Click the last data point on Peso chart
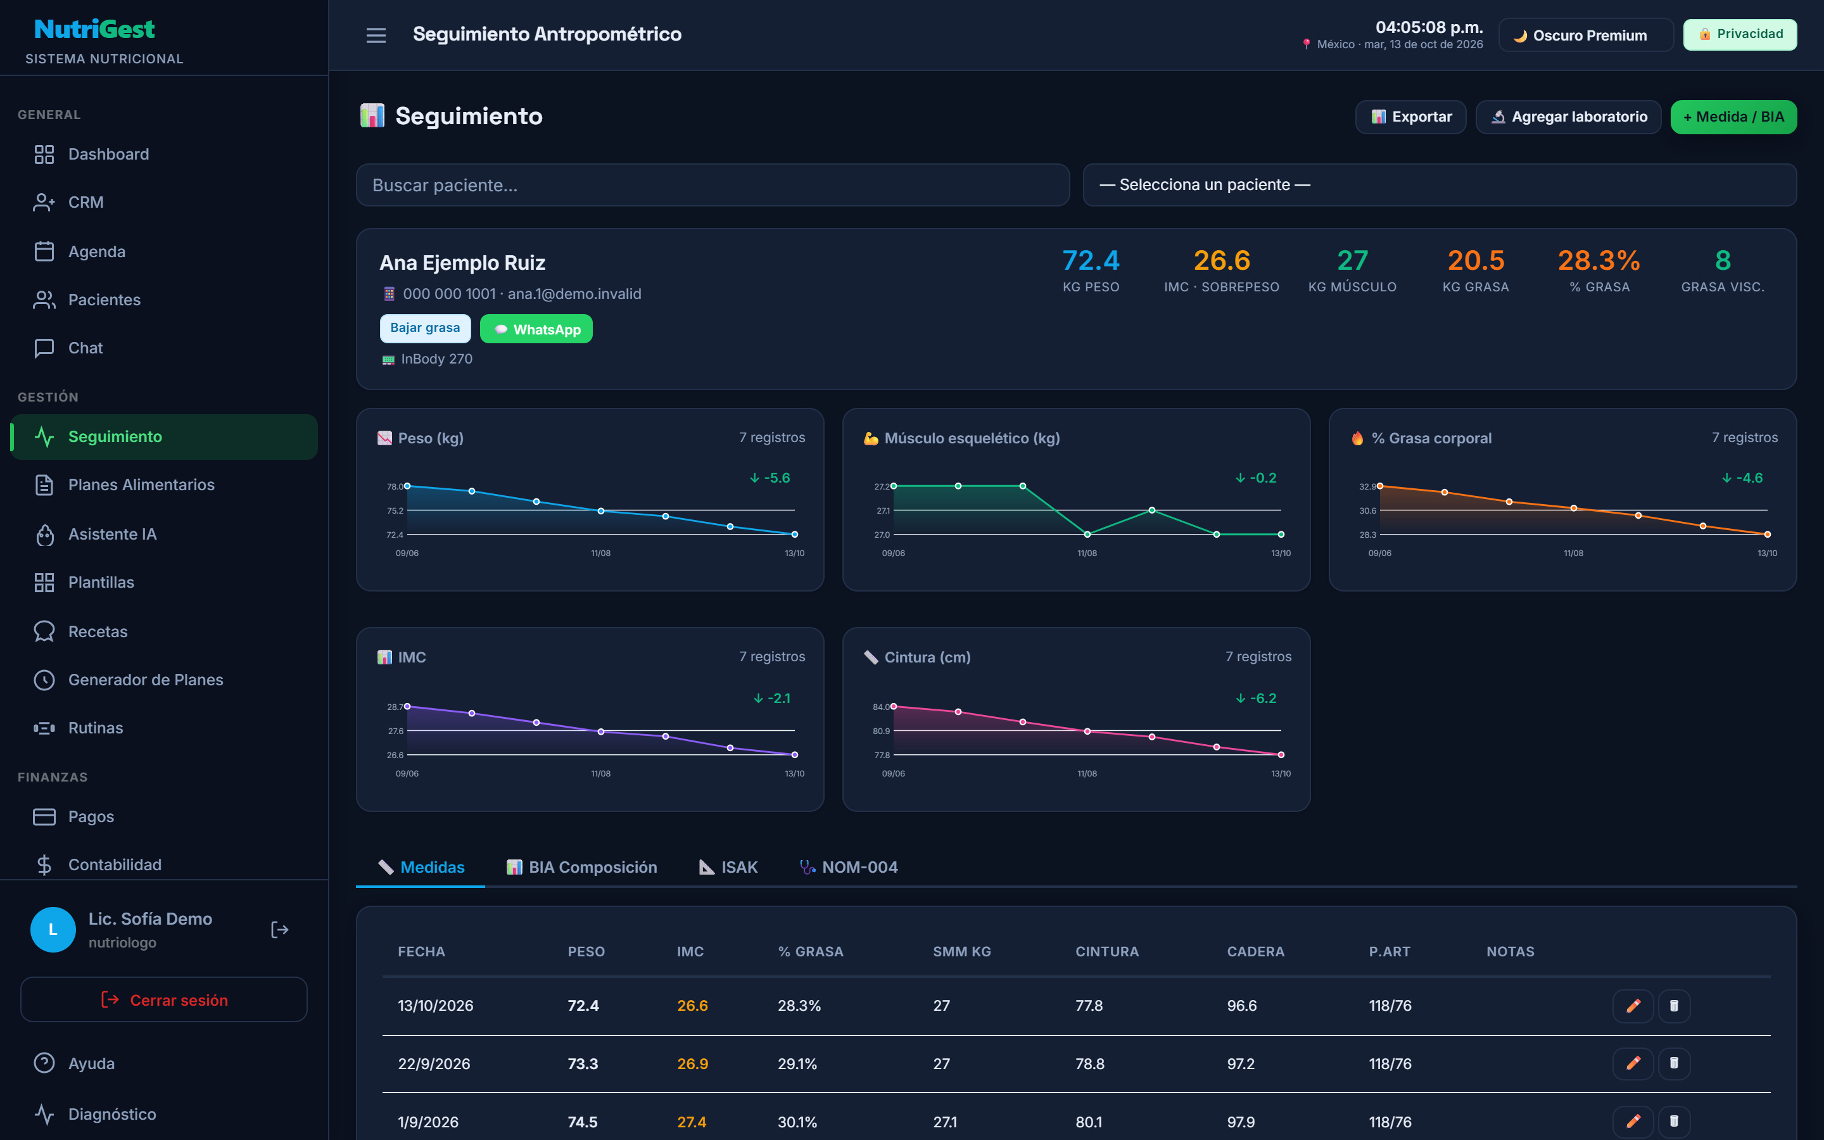 pos(794,535)
